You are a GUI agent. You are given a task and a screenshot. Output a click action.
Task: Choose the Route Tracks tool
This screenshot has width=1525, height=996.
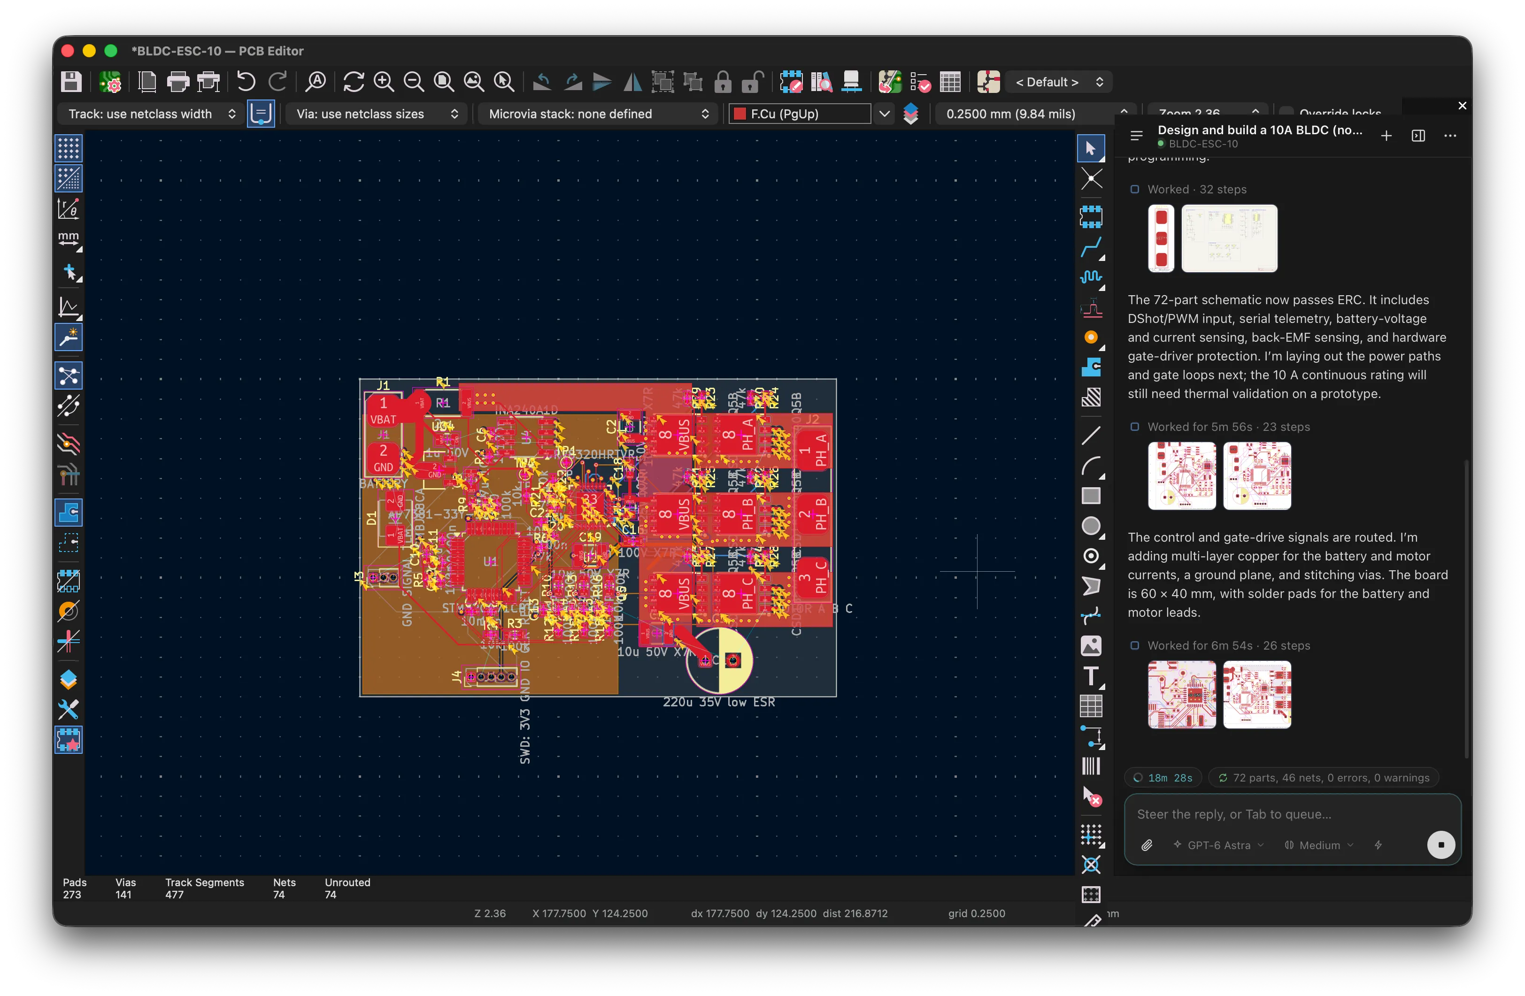[x=1091, y=247]
